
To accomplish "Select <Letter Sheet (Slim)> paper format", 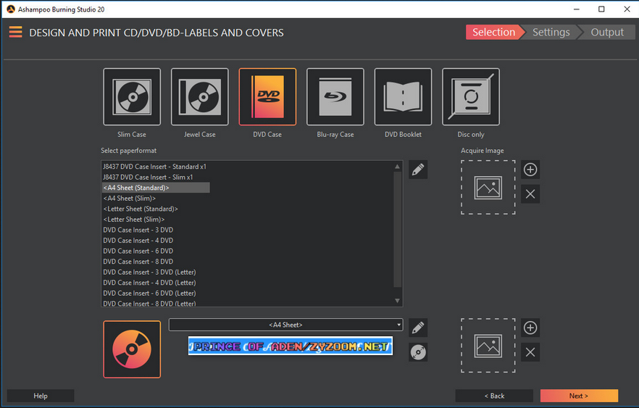I will [x=133, y=220].
